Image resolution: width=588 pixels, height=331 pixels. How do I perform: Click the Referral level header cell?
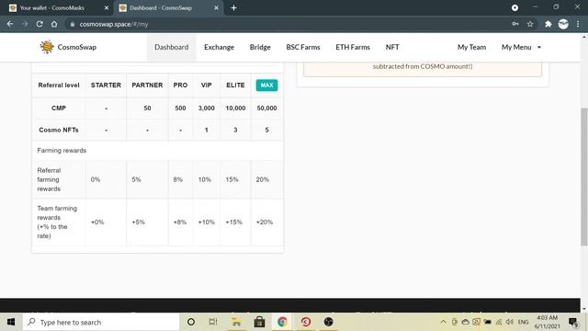pos(59,86)
